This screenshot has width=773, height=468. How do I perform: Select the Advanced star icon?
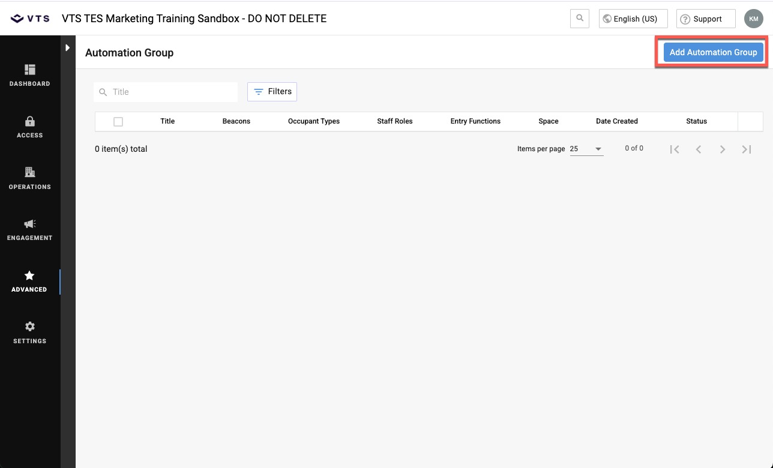29,276
